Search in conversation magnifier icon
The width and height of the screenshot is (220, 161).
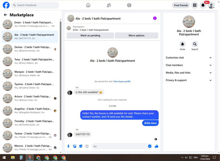tap(194, 44)
